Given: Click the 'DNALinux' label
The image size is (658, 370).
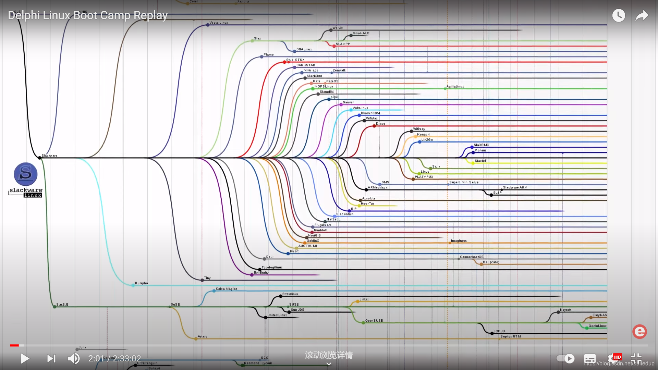Looking at the screenshot, I should [304, 49].
